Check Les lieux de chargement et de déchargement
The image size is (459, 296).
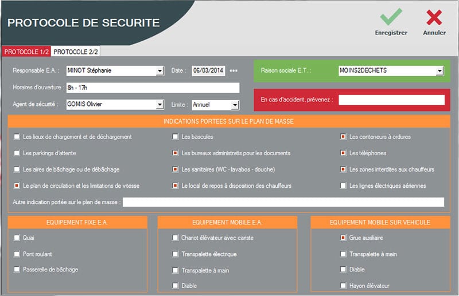[x=17, y=137]
